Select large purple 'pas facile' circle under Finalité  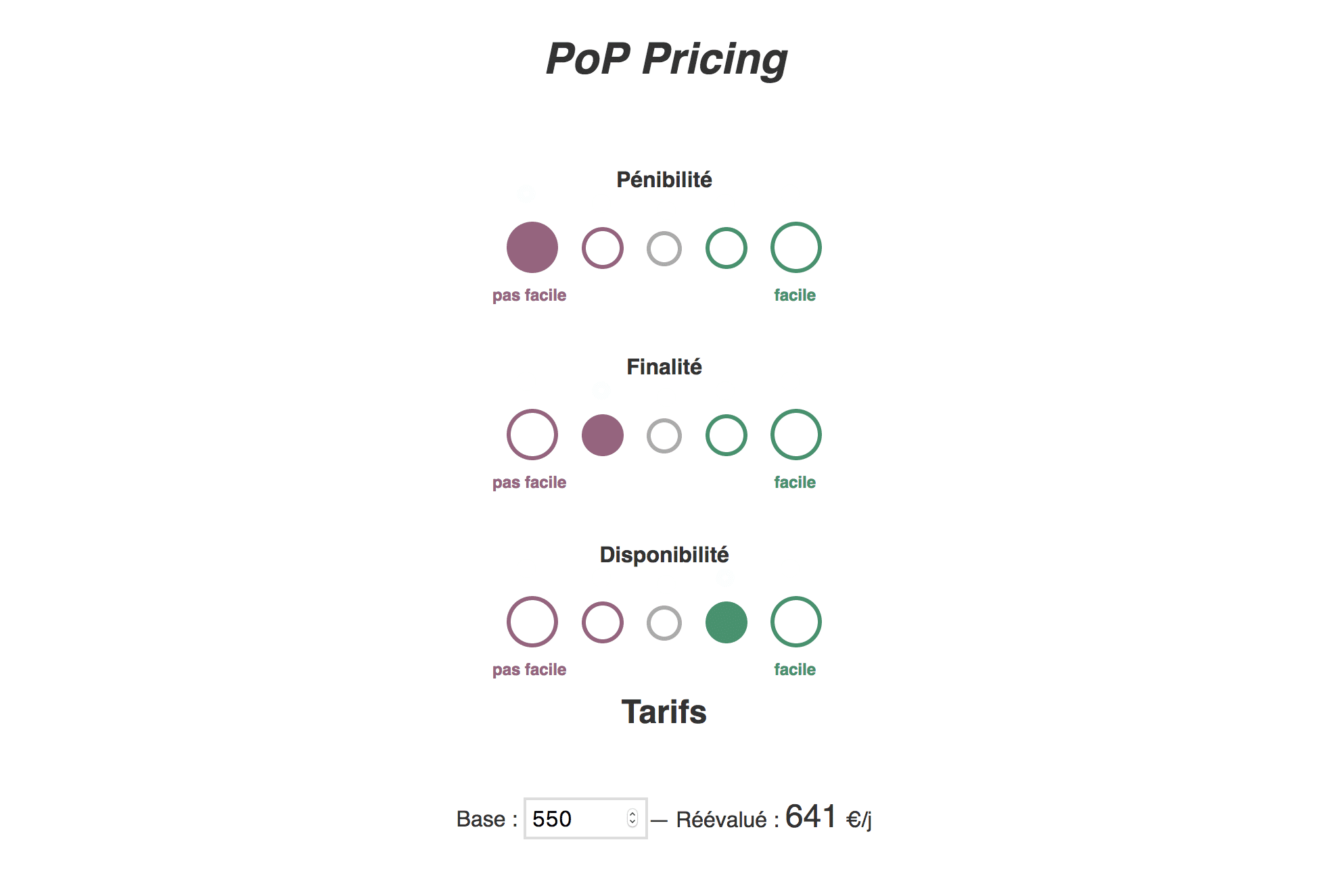(x=532, y=435)
